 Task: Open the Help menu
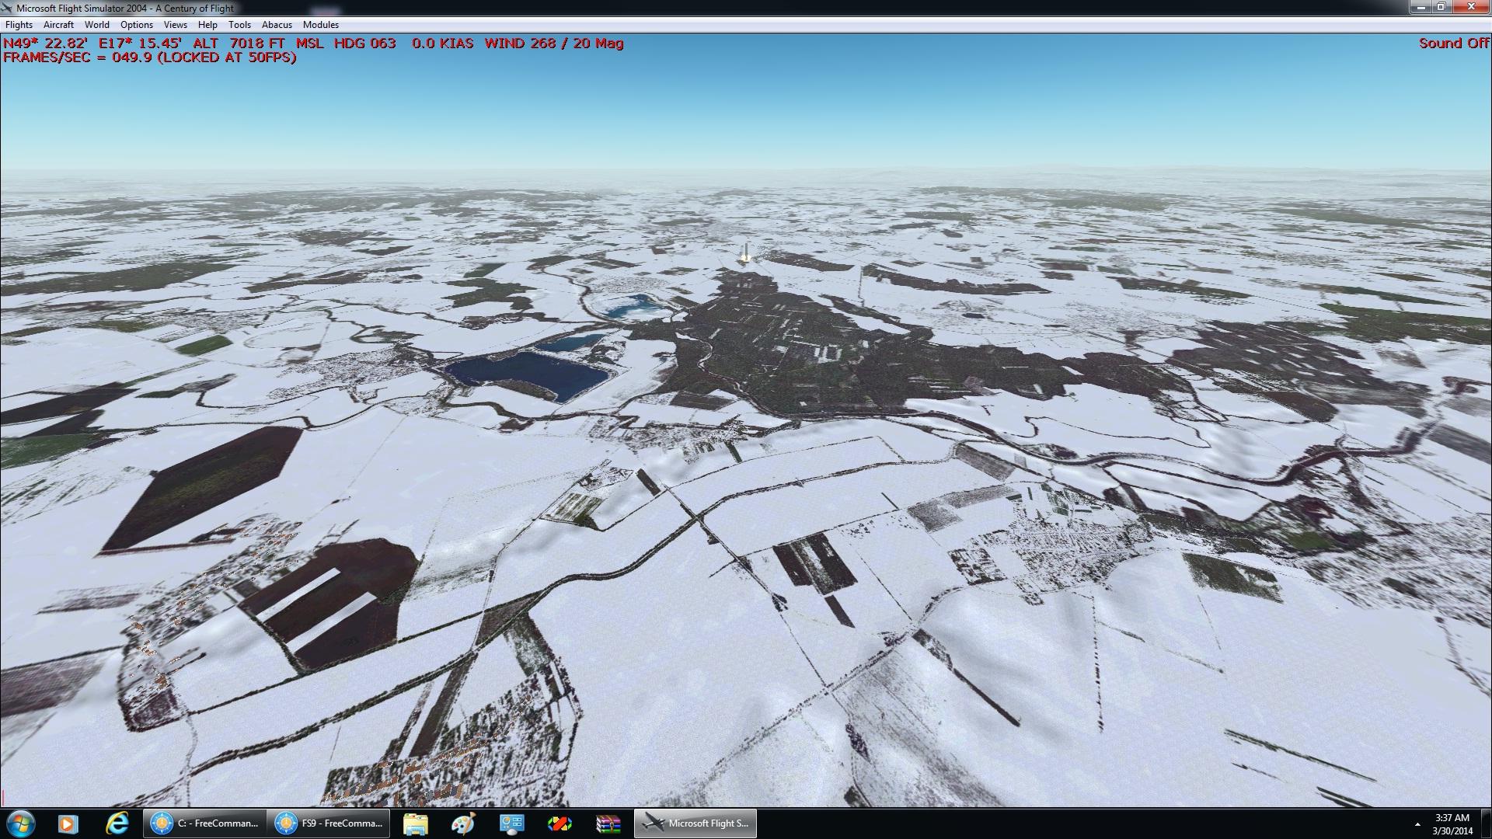point(207,25)
